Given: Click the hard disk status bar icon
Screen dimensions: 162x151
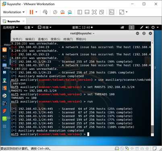Looking at the screenshot, I should 117,149.
